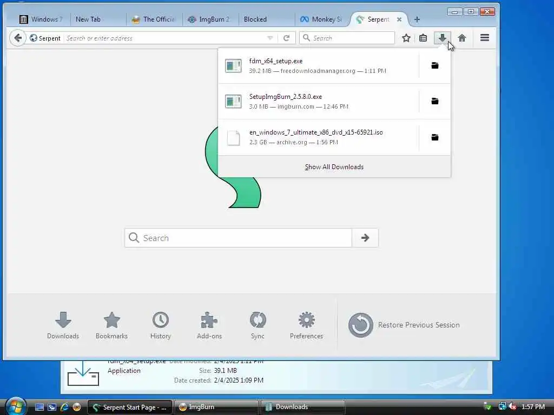Click the Serpent label in address bar
The image size is (554, 415).
(x=49, y=38)
